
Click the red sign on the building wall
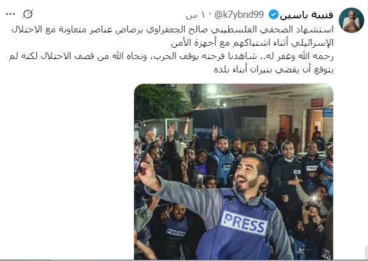tap(317, 103)
